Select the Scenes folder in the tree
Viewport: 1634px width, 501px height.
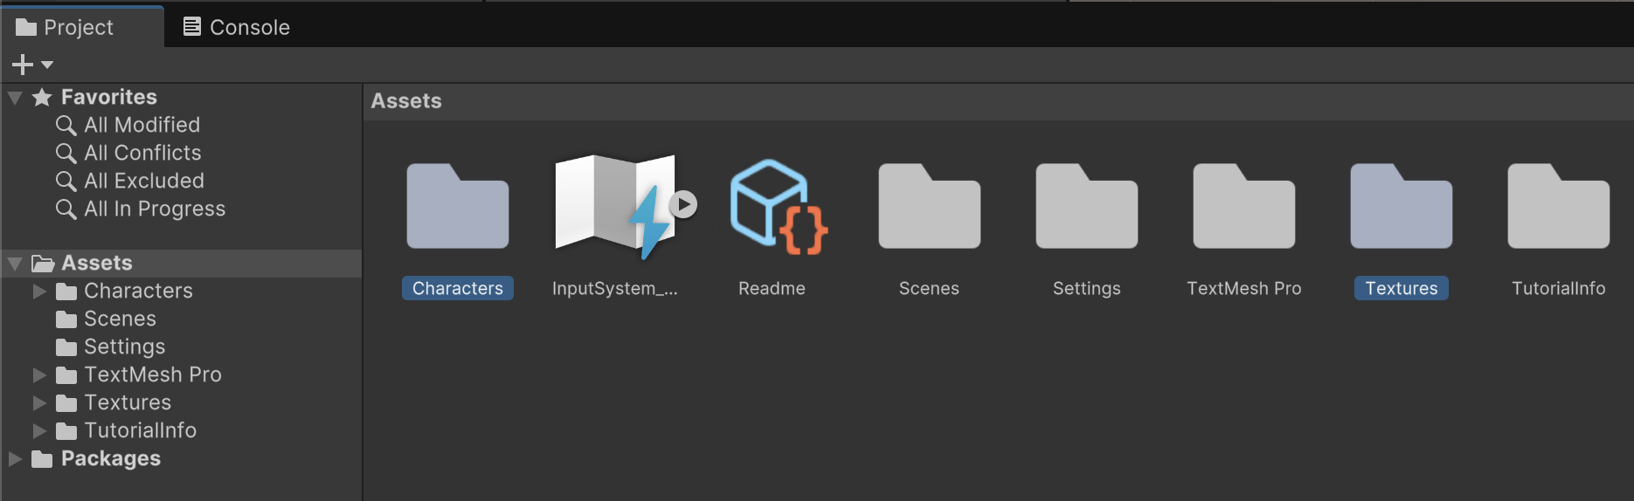(x=120, y=319)
